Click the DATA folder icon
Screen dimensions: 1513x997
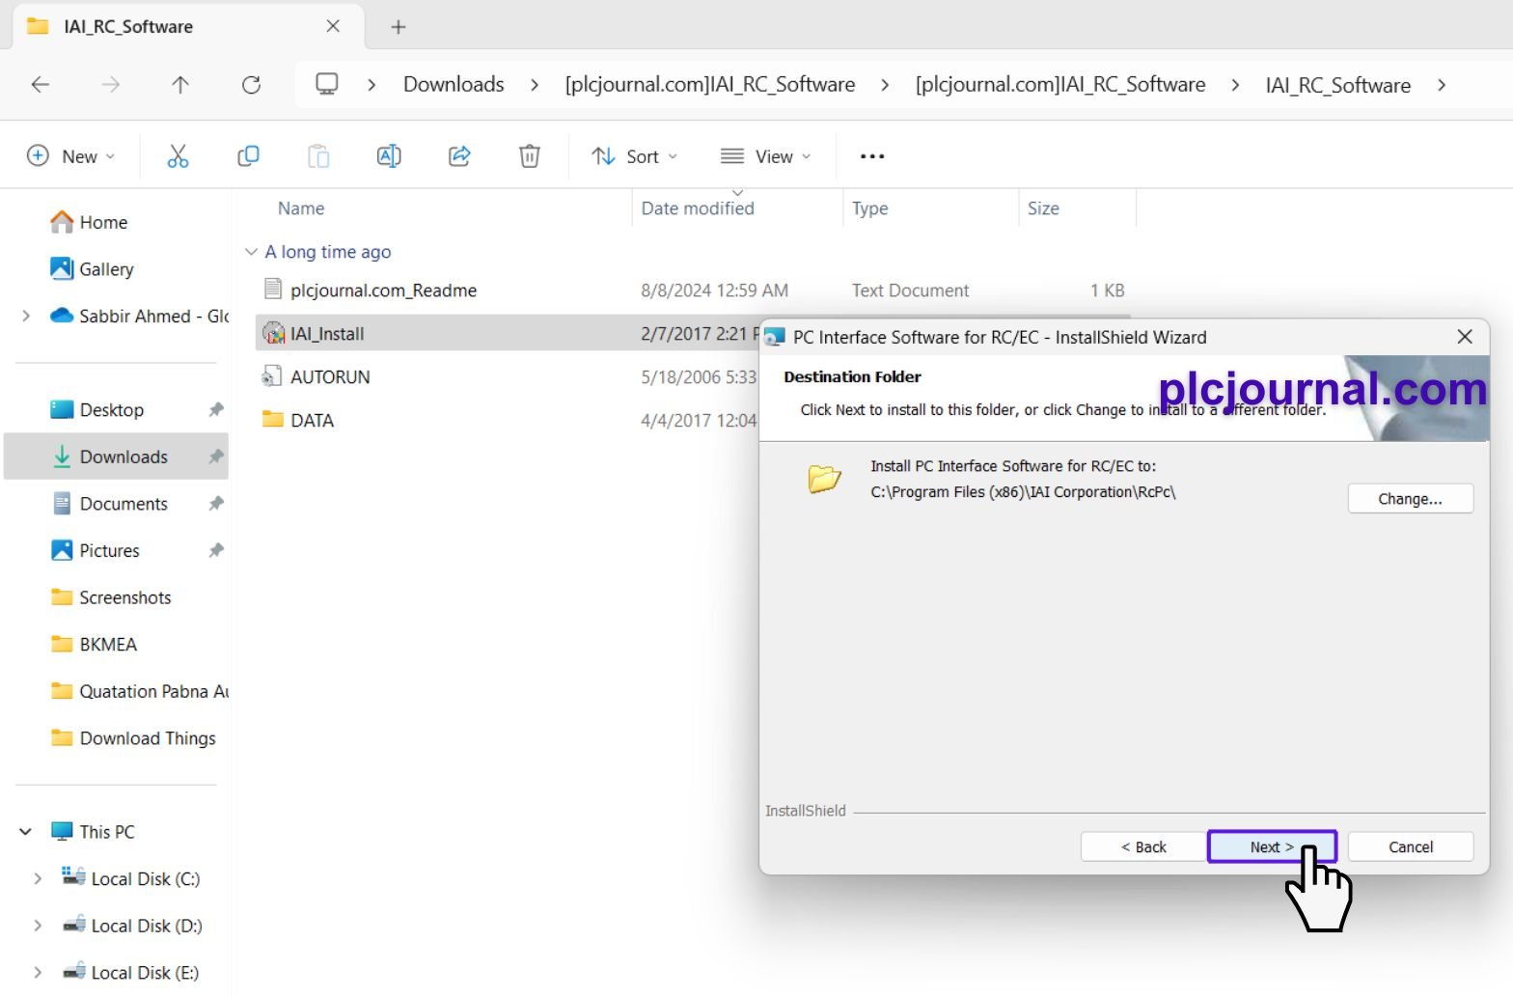pyautogui.click(x=273, y=420)
